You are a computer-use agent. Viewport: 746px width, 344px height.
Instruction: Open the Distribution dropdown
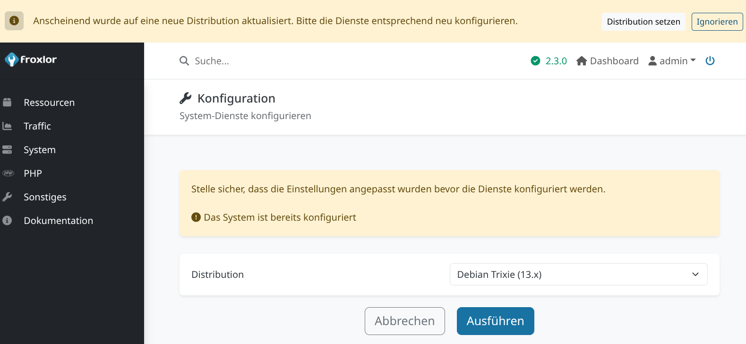pyautogui.click(x=578, y=275)
